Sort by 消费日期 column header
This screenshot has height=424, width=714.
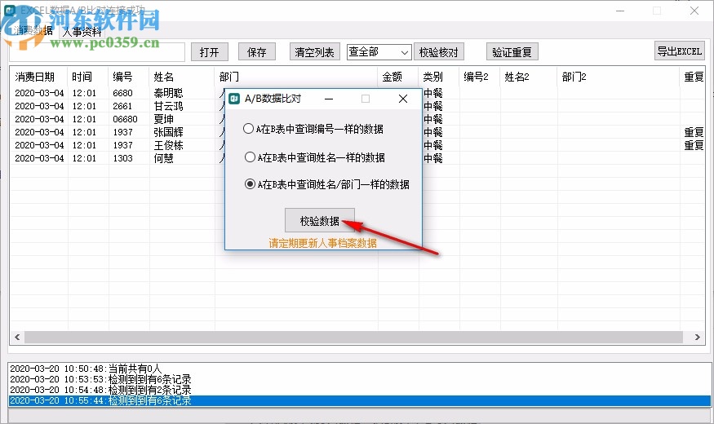pyautogui.click(x=39, y=77)
